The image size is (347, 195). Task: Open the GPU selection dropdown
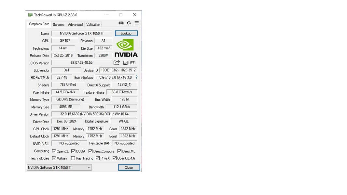coord(59,168)
